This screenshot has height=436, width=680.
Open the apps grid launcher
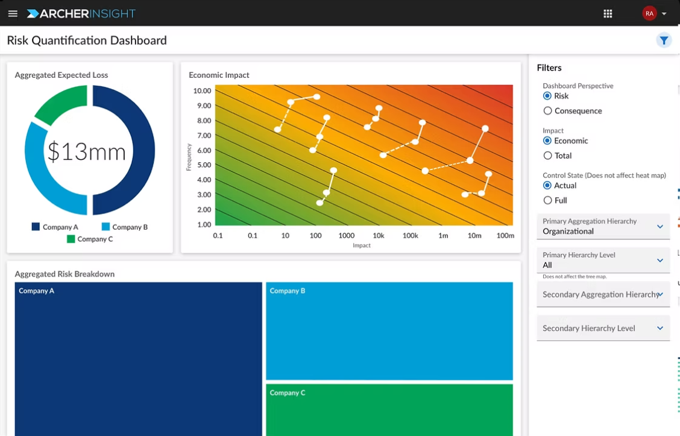[x=608, y=13]
